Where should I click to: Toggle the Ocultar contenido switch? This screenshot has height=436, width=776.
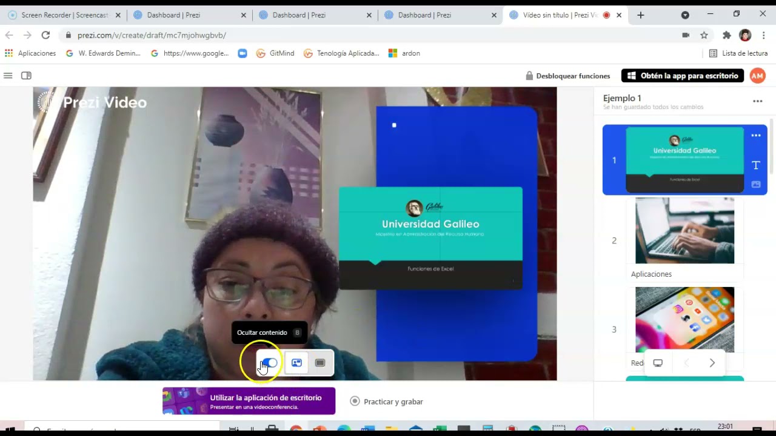270,363
